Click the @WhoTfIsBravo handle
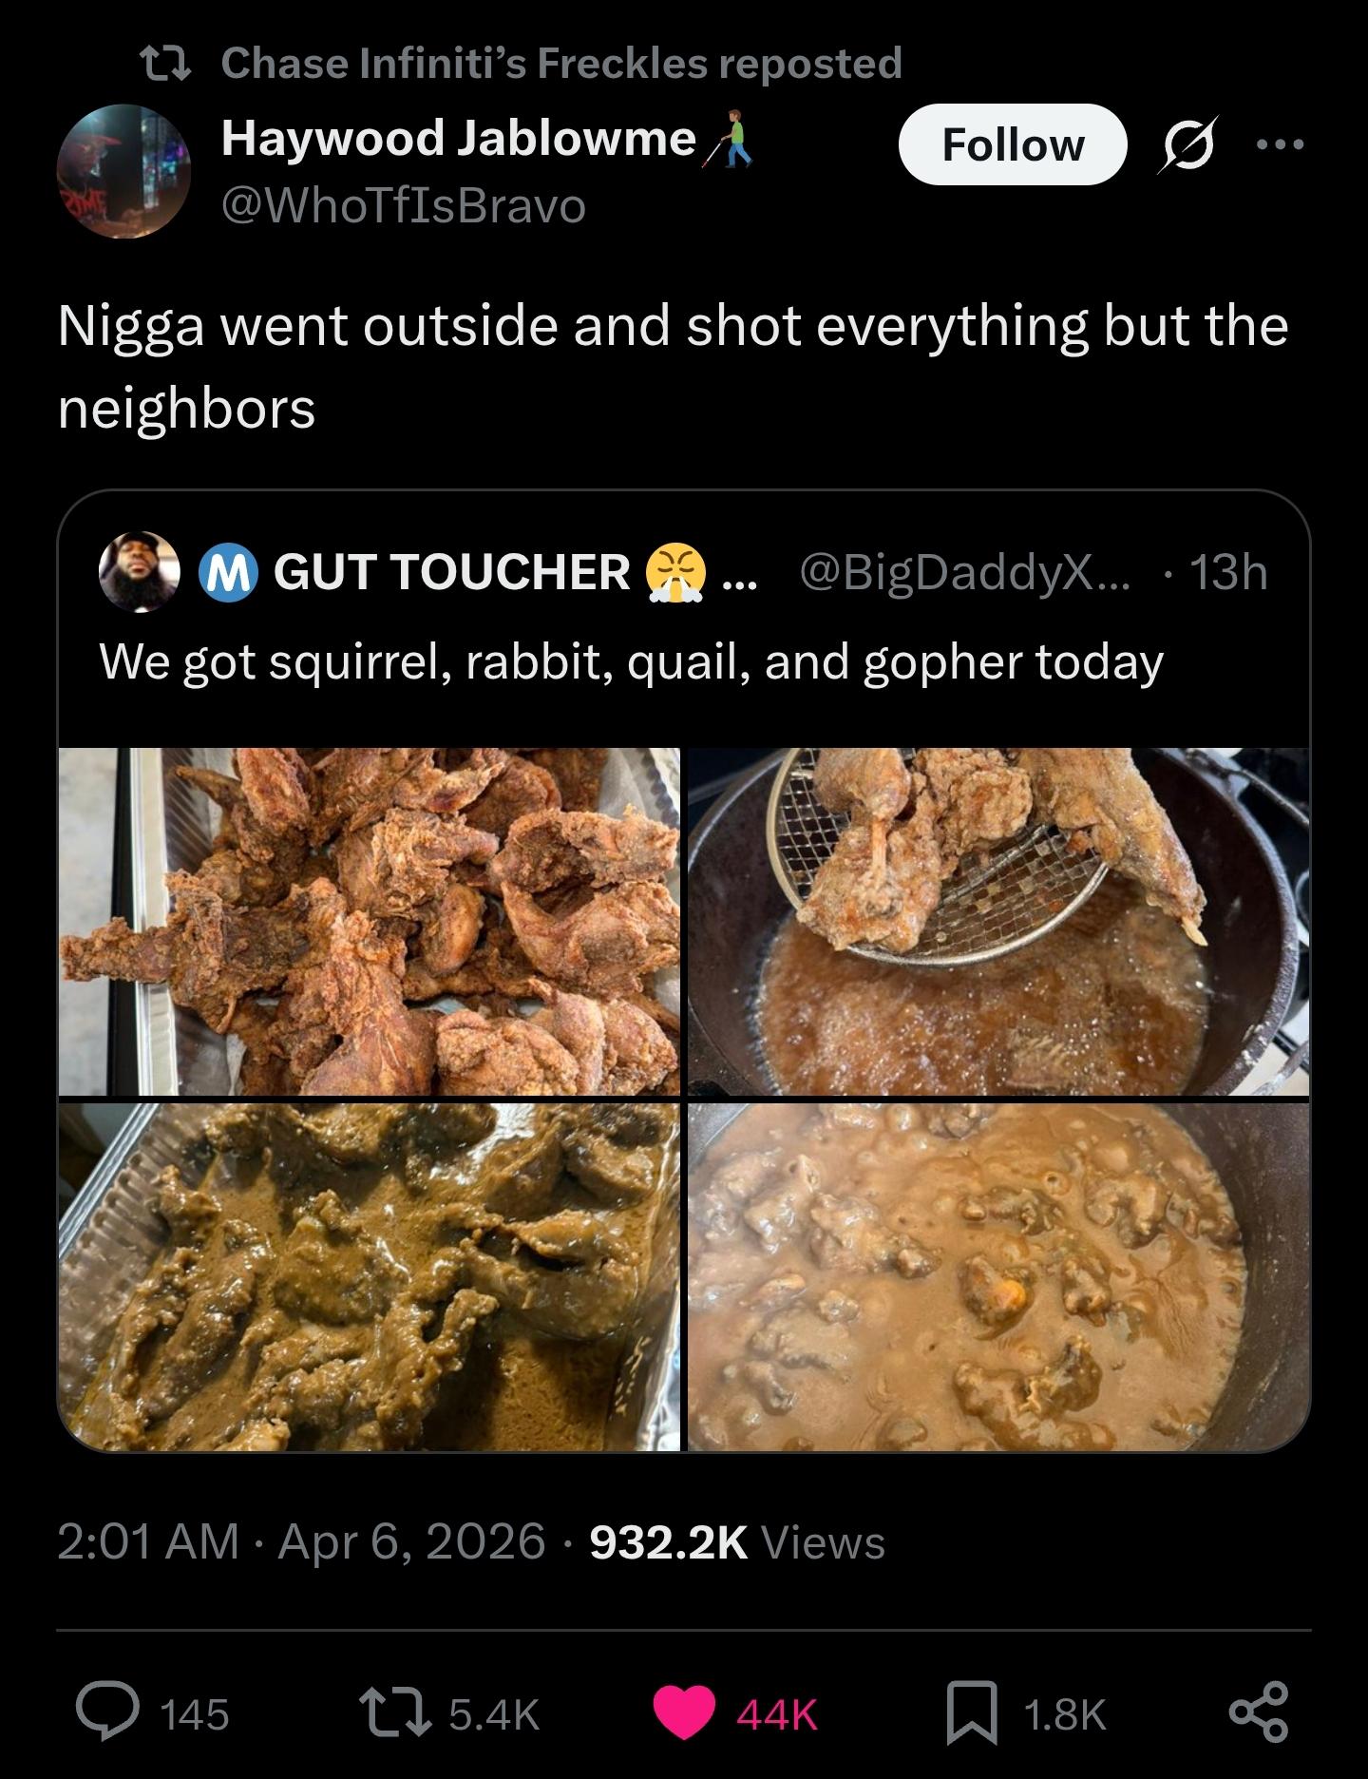Screen dimensions: 1368x1779 pyautogui.click(x=403, y=205)
